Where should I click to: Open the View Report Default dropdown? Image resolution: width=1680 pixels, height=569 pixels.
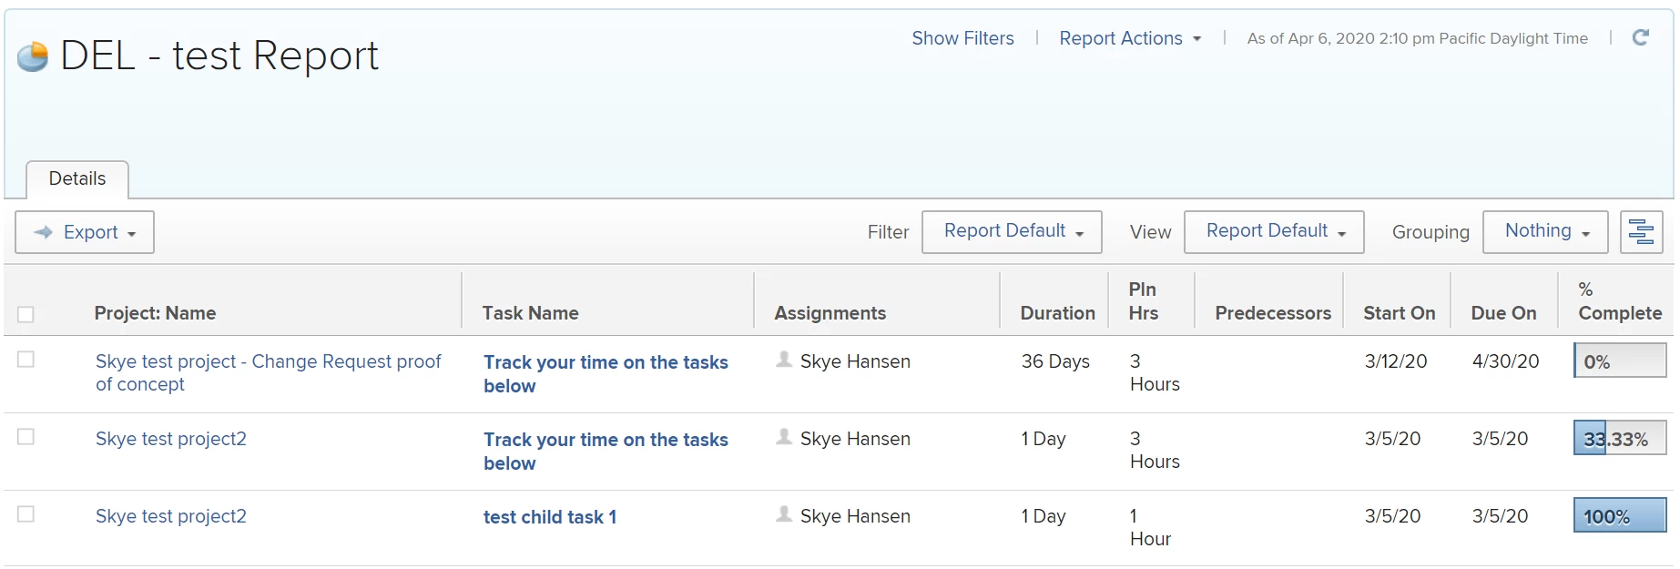(x=1274, y=232)
